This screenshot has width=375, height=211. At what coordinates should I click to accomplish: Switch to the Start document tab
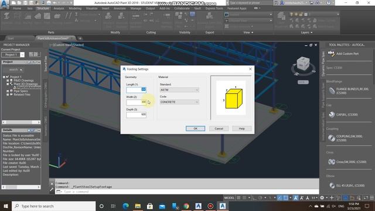(11, 38)
